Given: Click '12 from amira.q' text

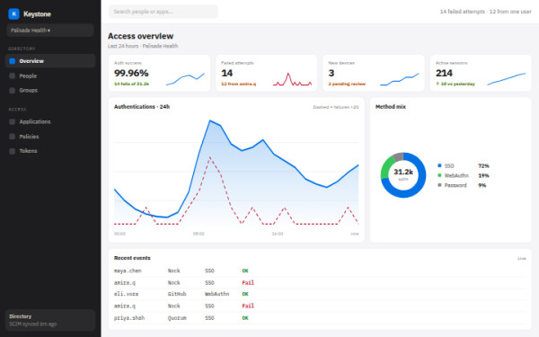Looking at the screenshot, I should pos(239,84).
